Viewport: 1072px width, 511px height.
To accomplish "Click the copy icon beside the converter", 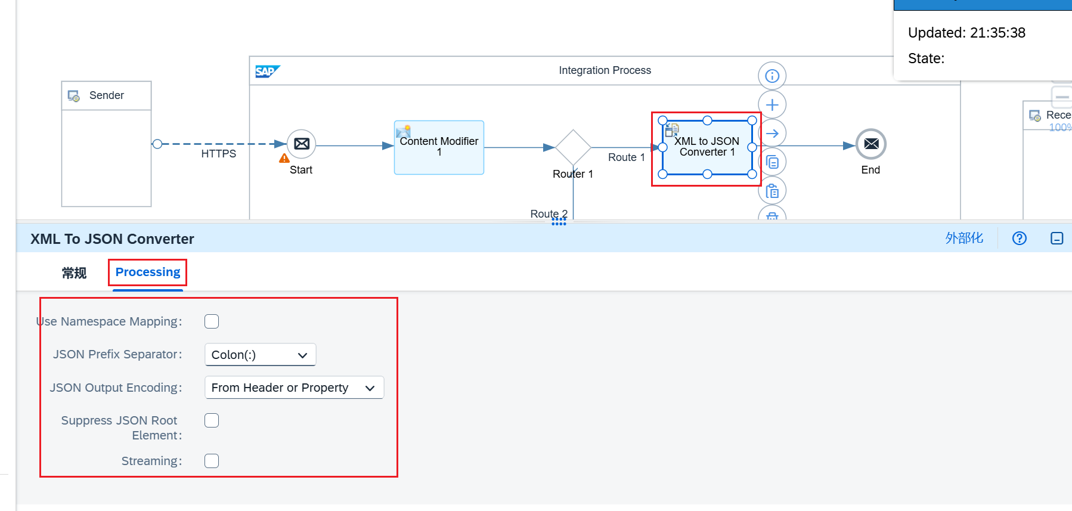I will pyautogui.click(x=772, y=162).
